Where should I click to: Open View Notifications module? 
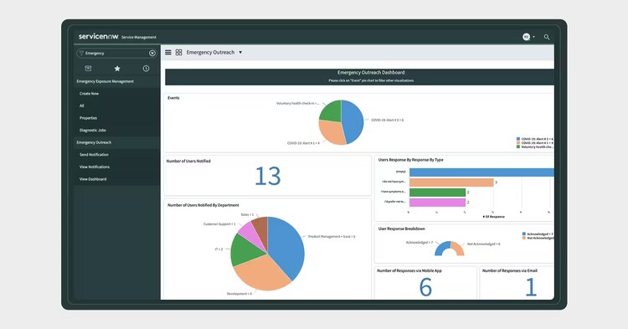[94, 167]
